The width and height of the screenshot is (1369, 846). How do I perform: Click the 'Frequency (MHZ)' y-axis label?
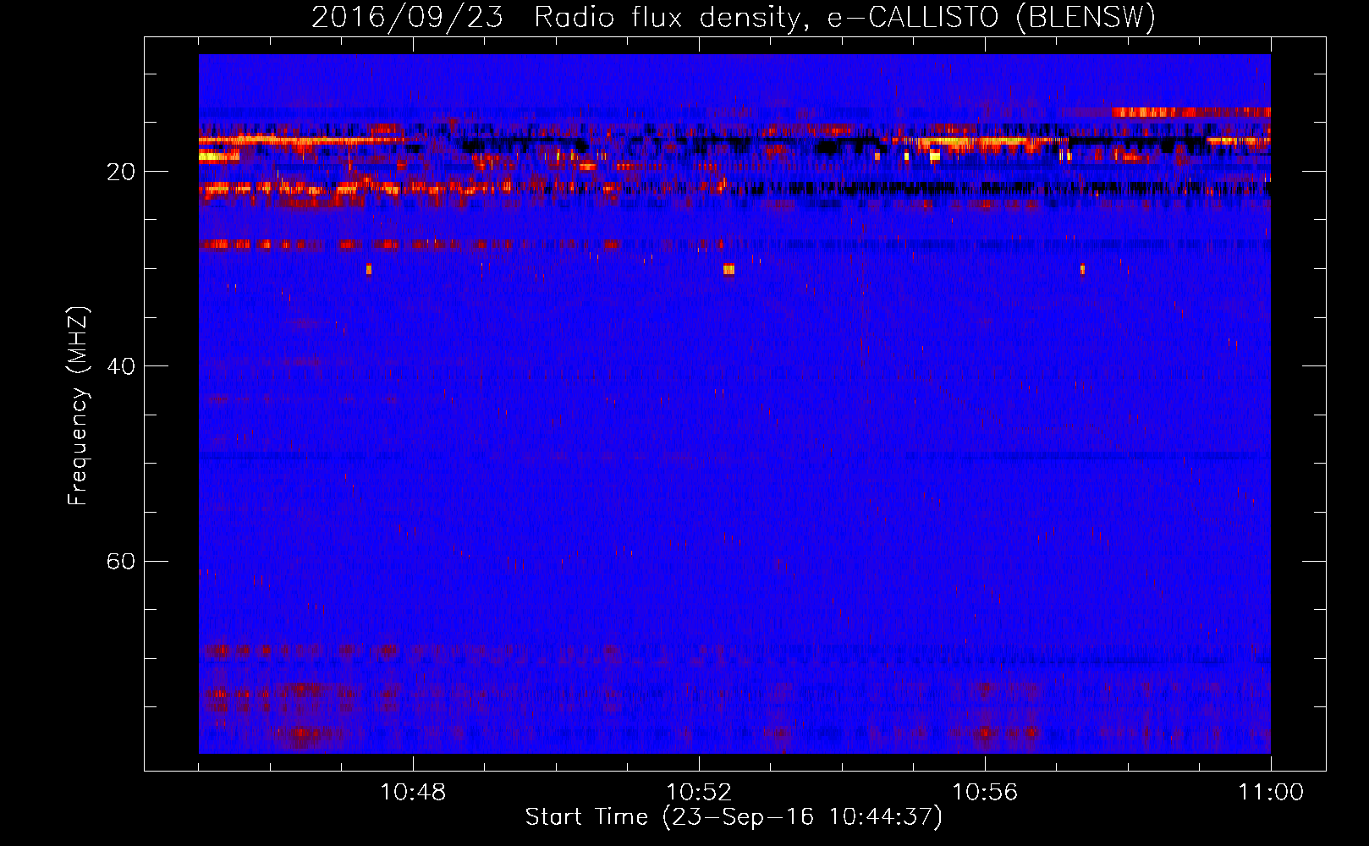point(78,406)
